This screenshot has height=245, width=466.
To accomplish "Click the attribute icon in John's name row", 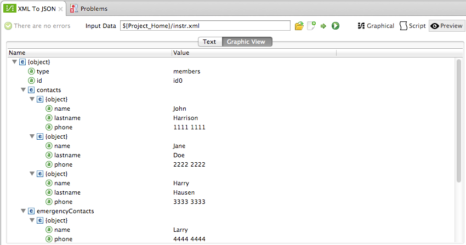I will point(49,109).
